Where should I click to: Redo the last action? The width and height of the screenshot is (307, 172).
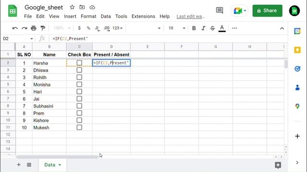(24, 28)
